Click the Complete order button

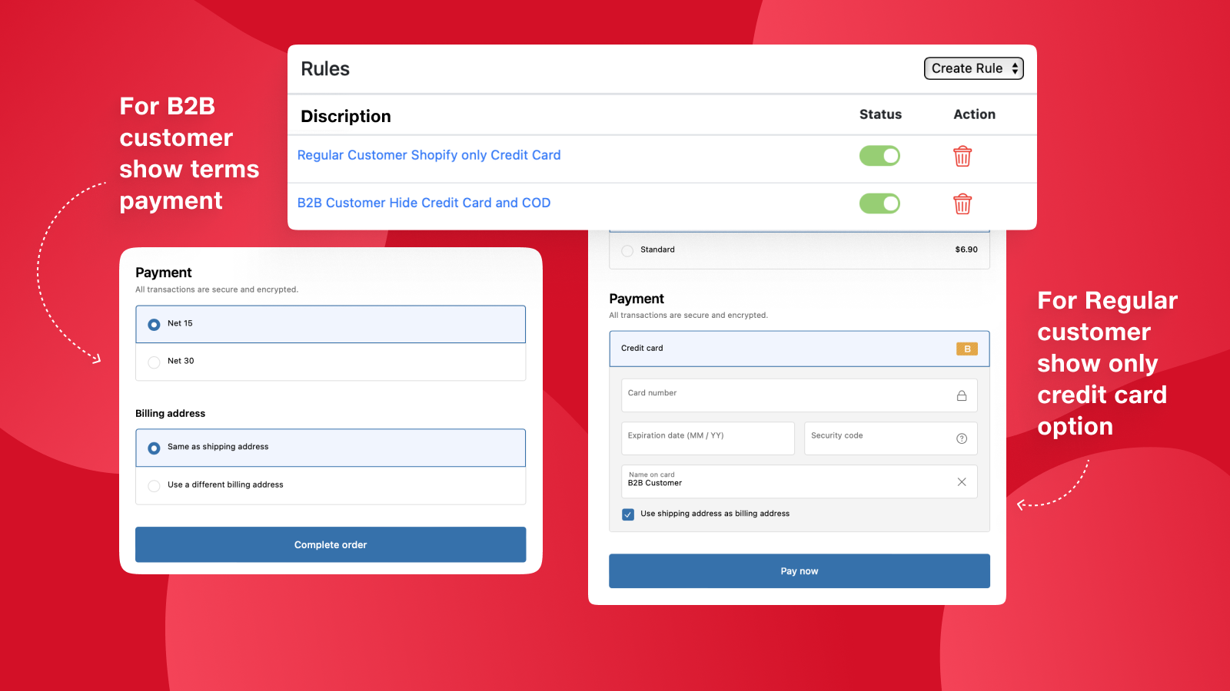[330, 544]
